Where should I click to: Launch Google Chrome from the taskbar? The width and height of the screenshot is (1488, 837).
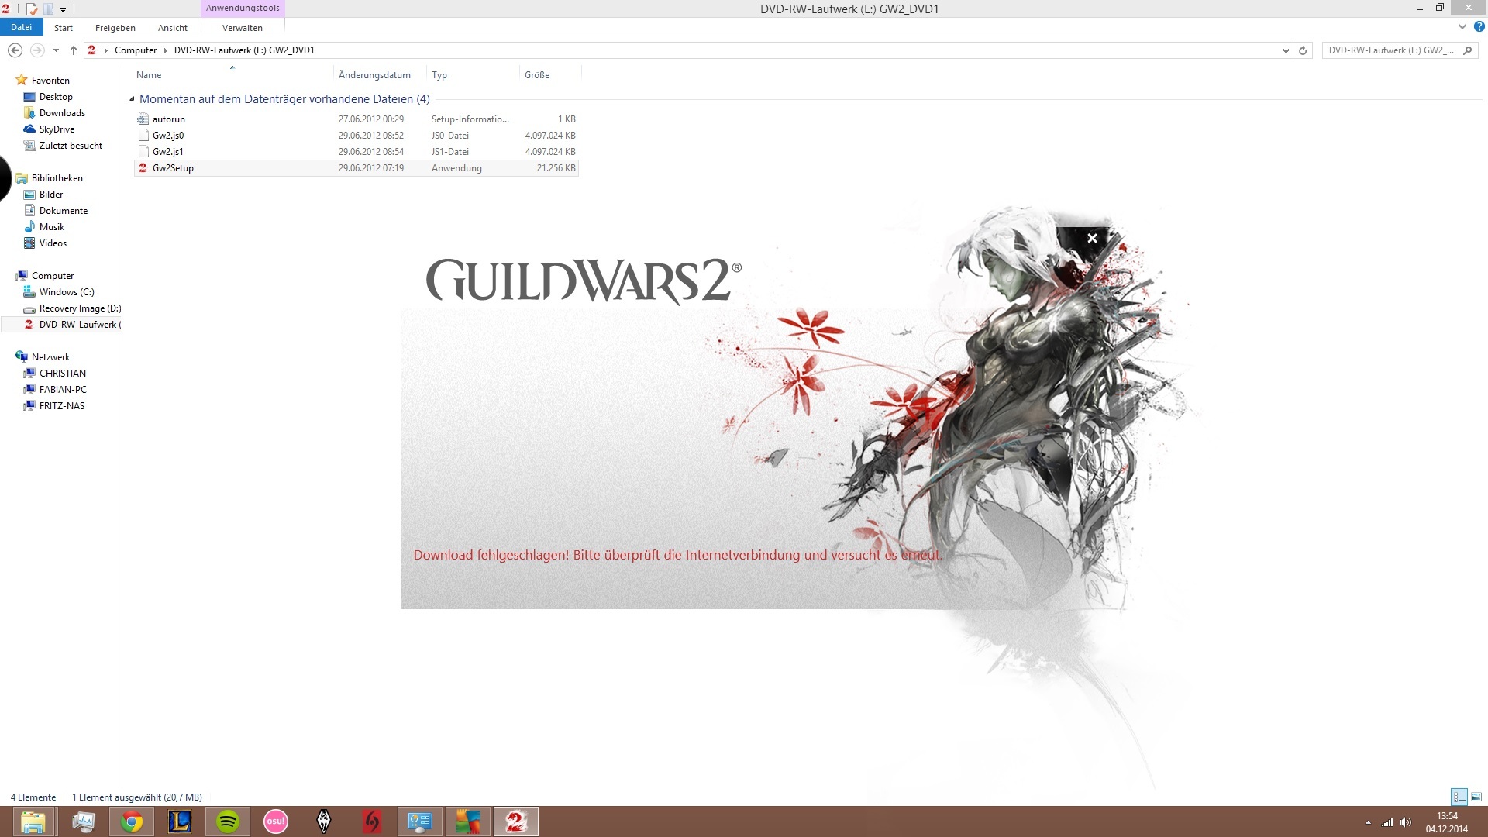tap(132, 821)
